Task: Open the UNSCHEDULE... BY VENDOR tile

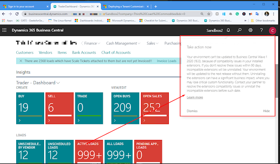Action: [30, 151]
